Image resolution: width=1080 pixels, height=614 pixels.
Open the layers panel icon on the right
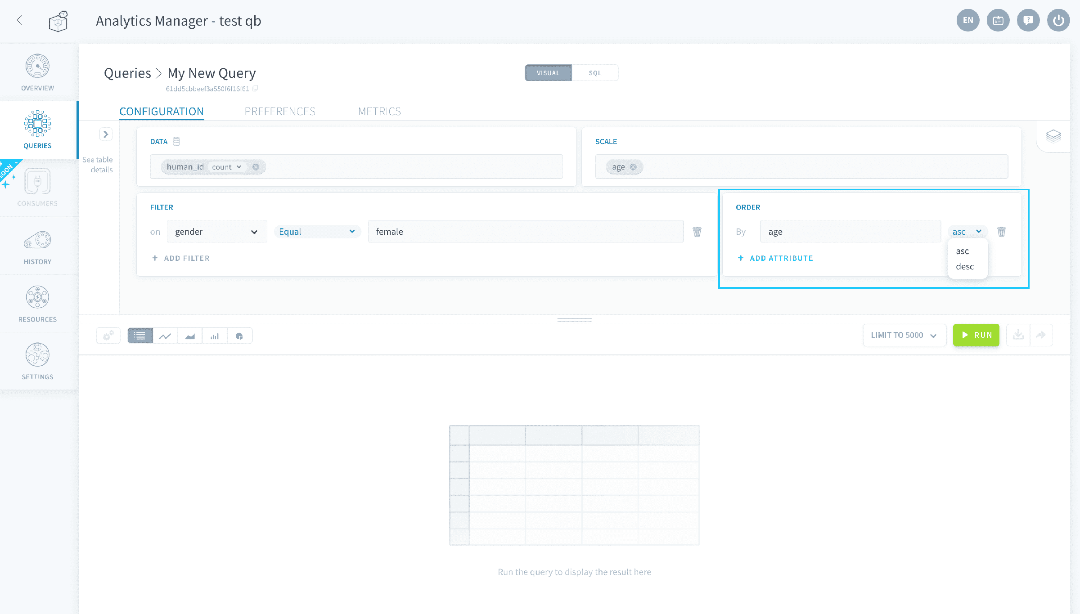click(x=1053, y=136)
